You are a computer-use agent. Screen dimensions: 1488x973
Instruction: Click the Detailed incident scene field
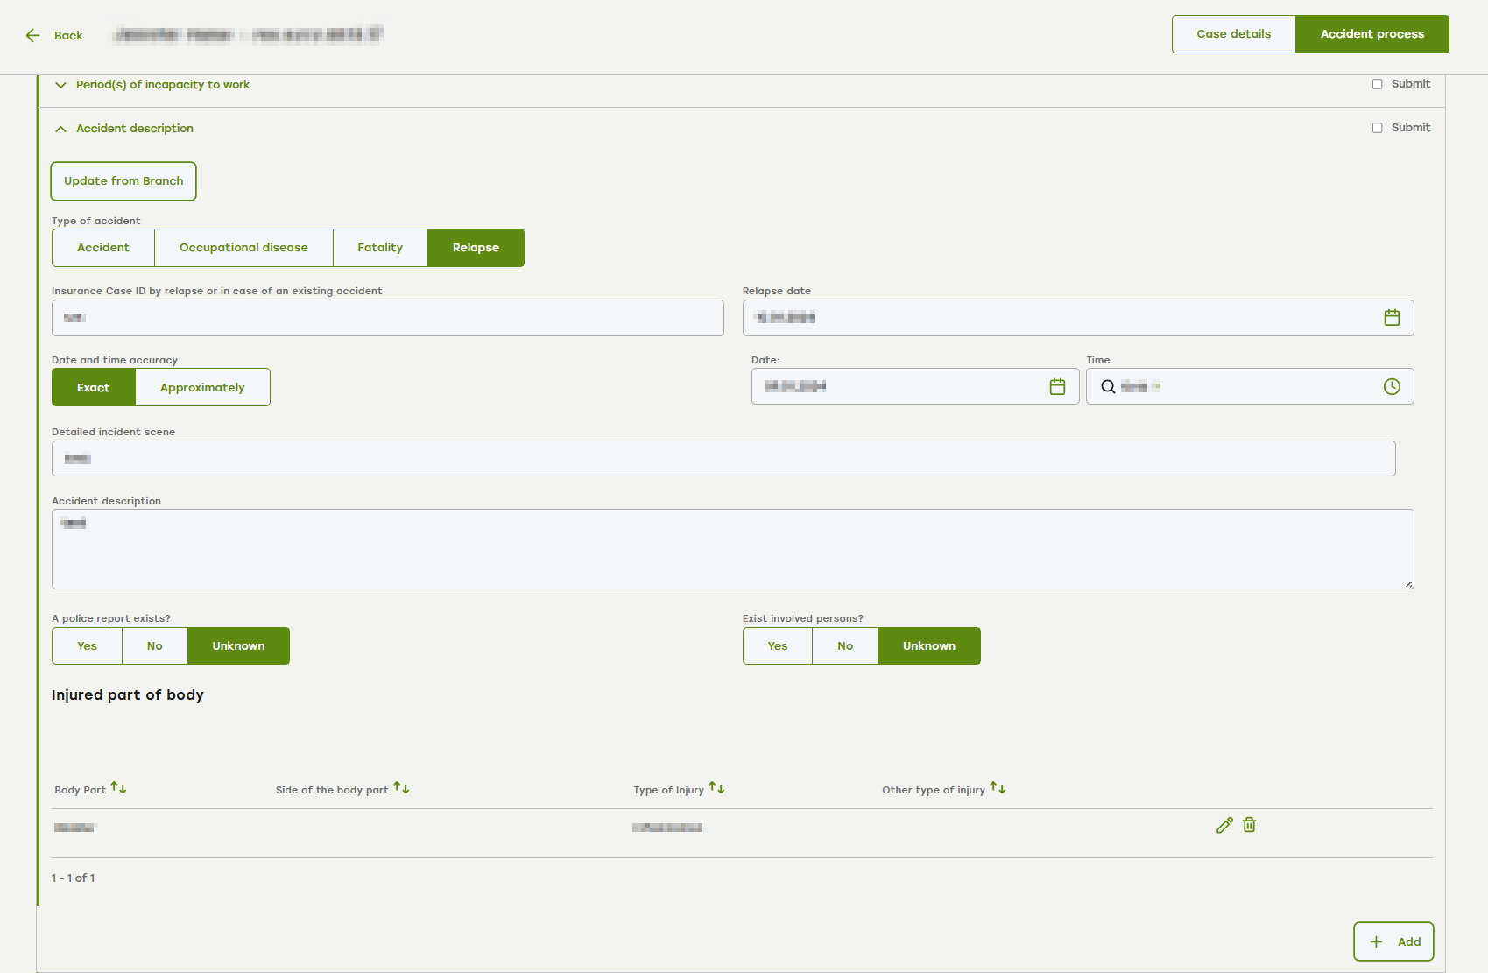click(723, 459)
